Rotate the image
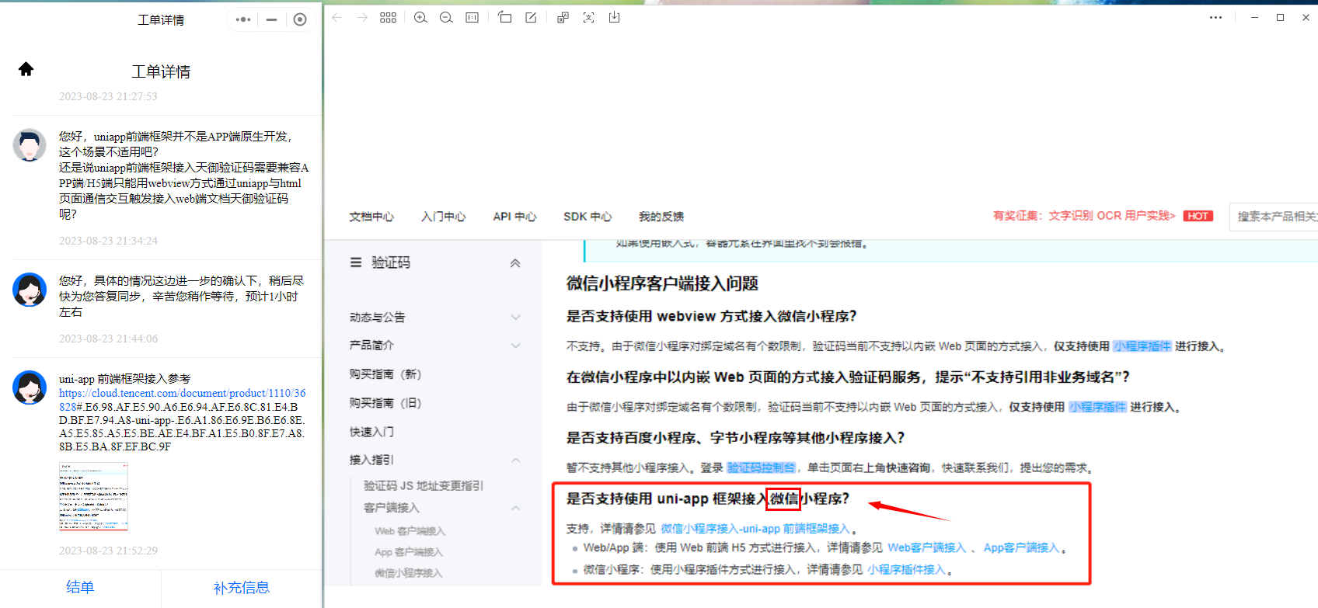 coord(505,17)
